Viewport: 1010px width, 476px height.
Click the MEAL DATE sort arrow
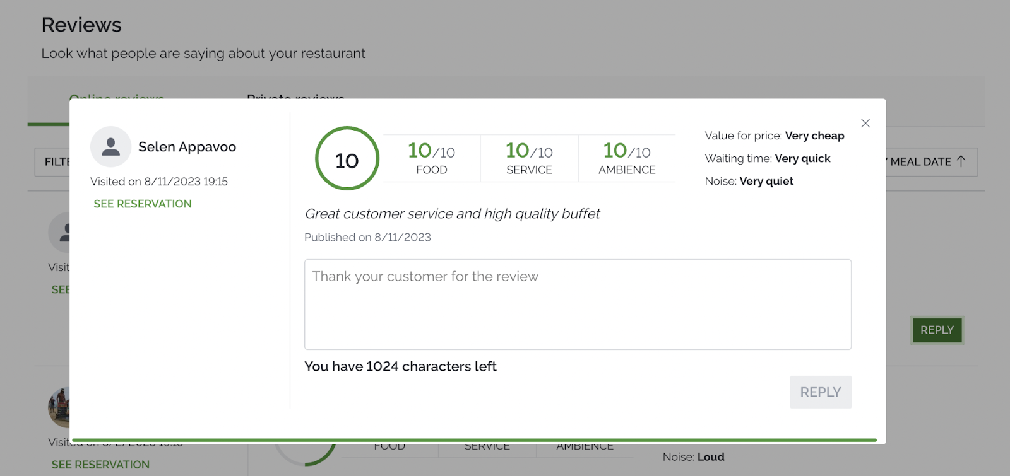[x=961, y=161]
